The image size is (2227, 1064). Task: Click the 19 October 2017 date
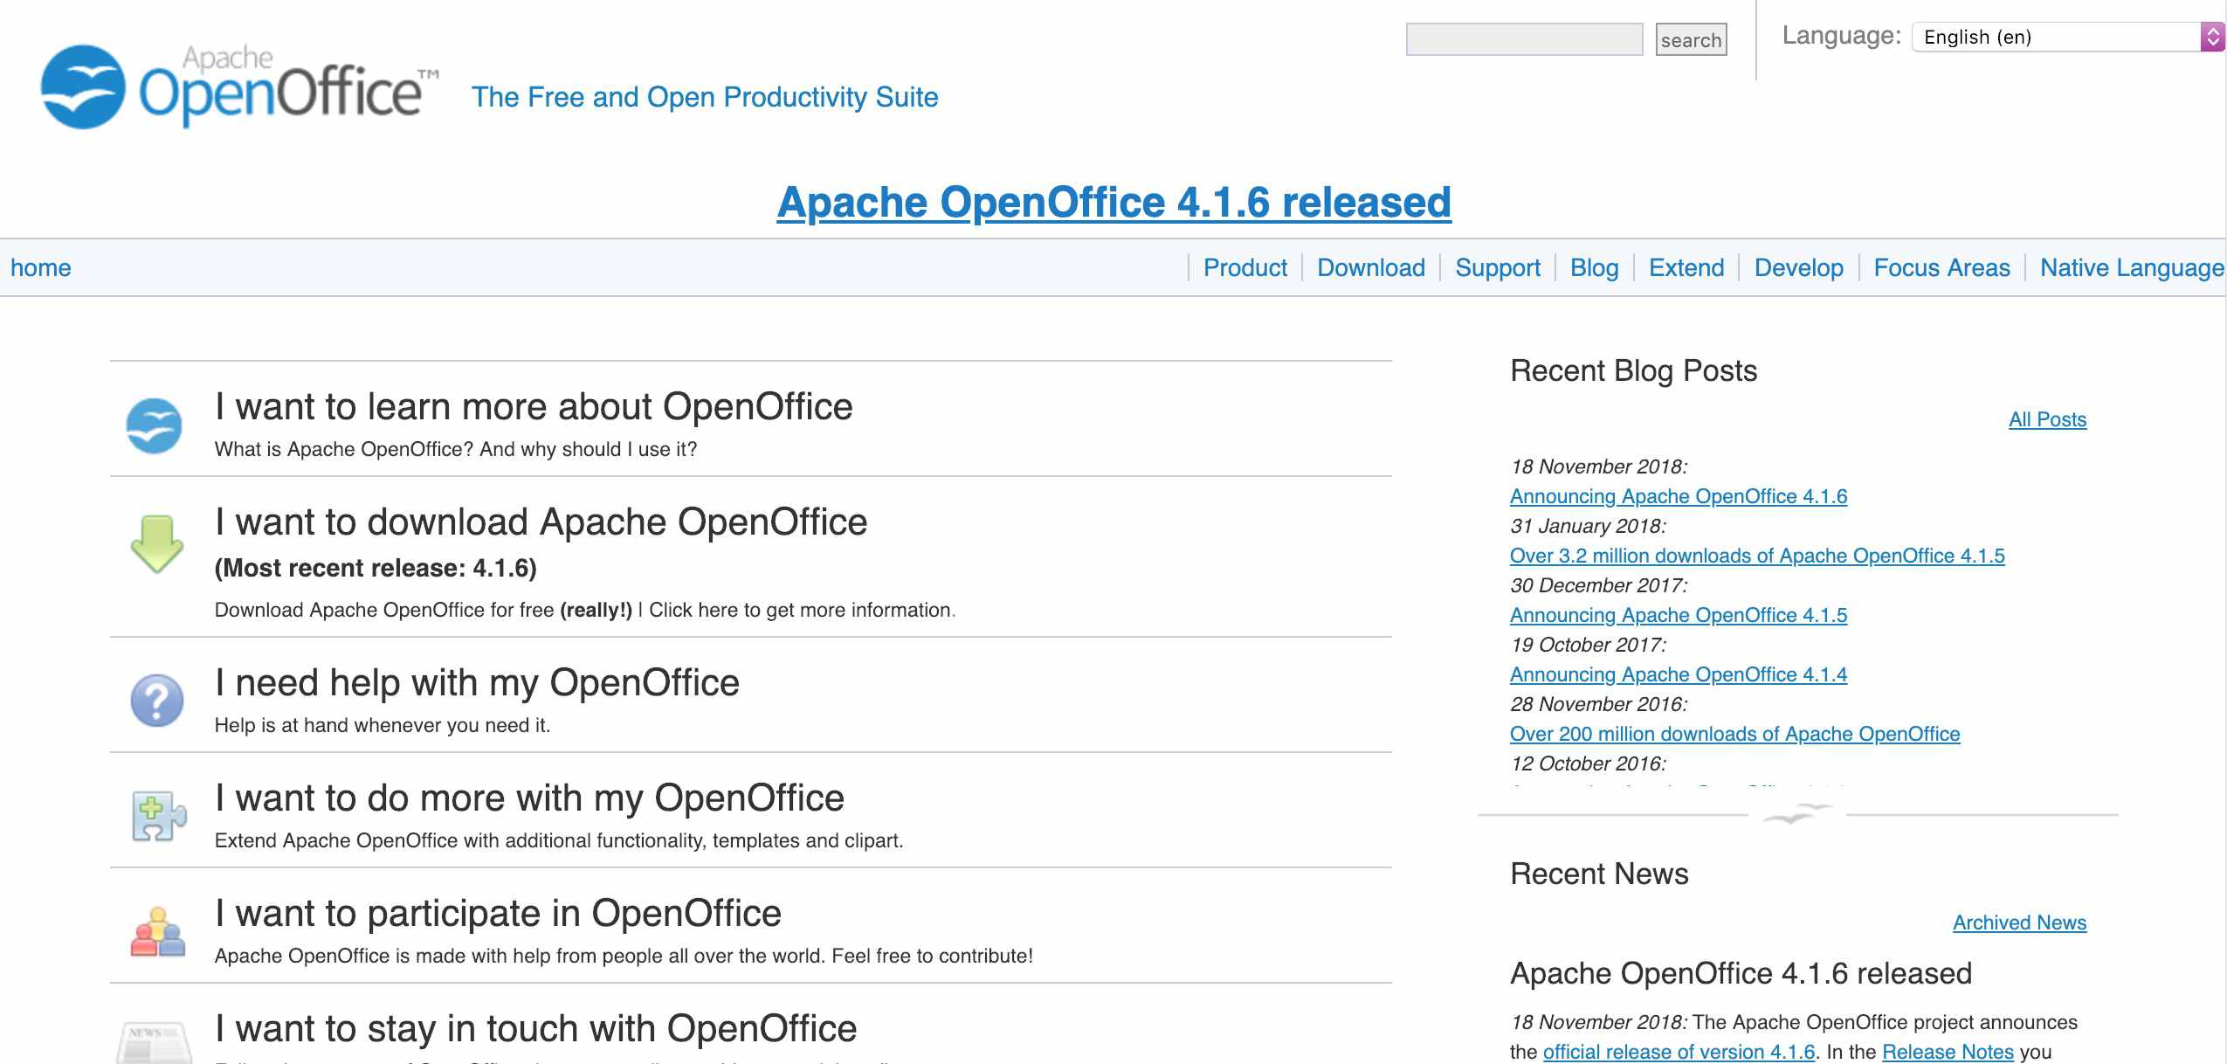coord(1588,645)
